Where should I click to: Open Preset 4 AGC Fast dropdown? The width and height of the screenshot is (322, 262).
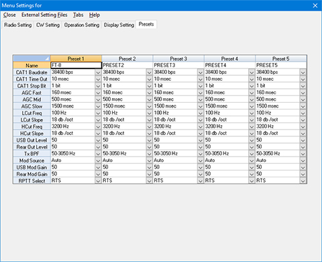click(252, 93)
